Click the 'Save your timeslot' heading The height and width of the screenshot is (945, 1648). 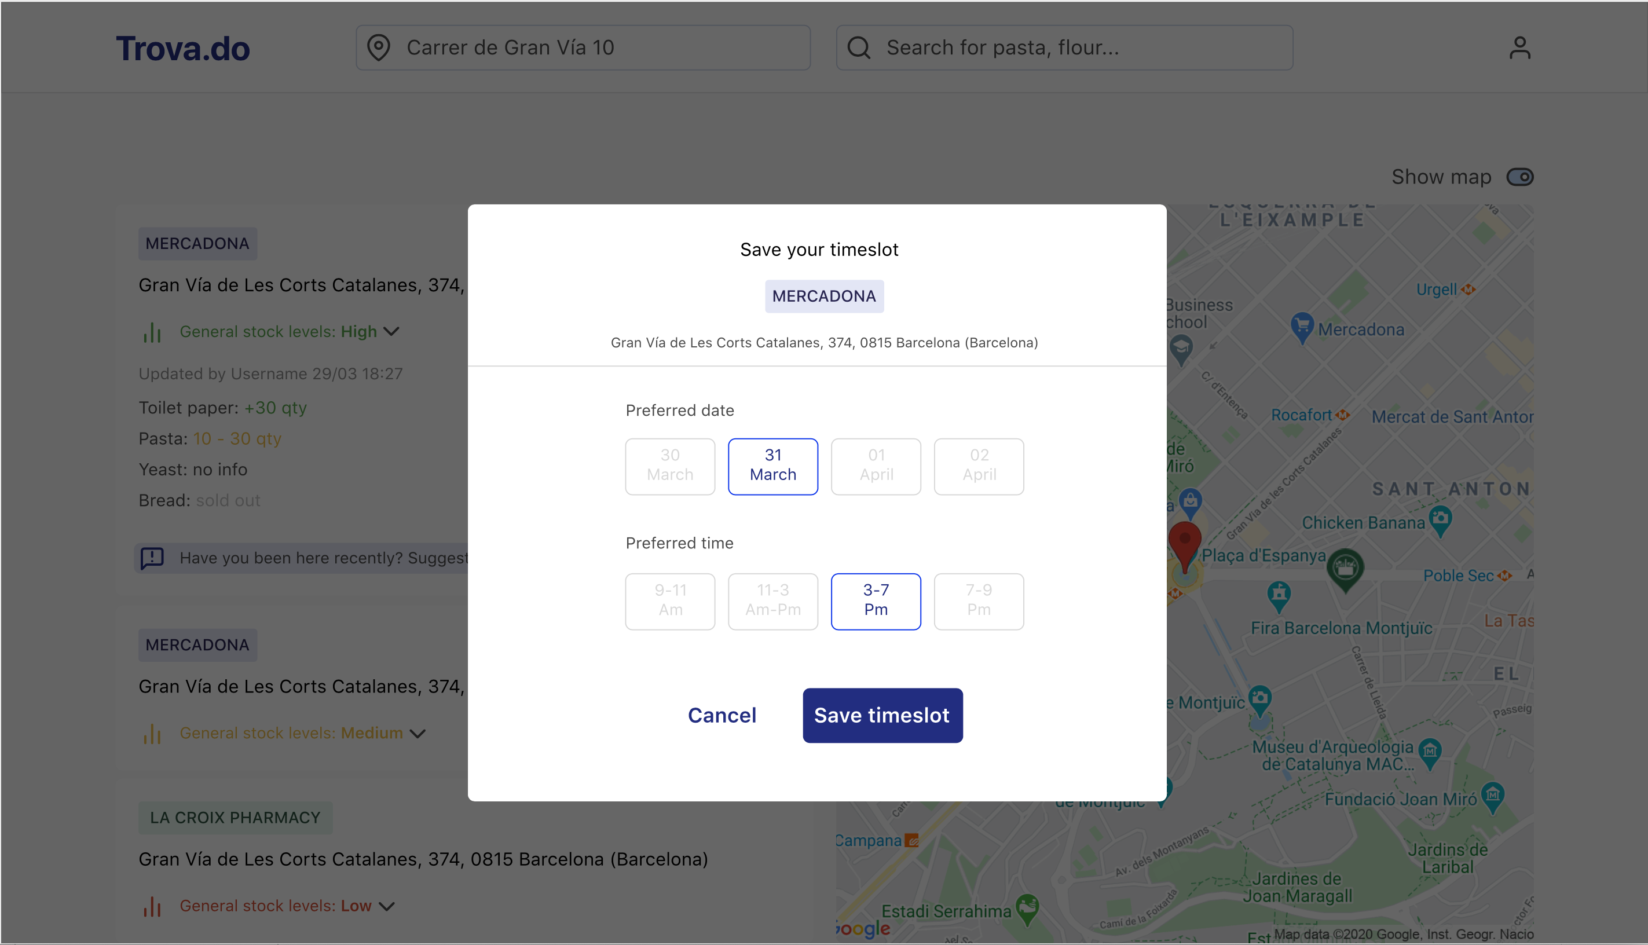click(819, 249)
